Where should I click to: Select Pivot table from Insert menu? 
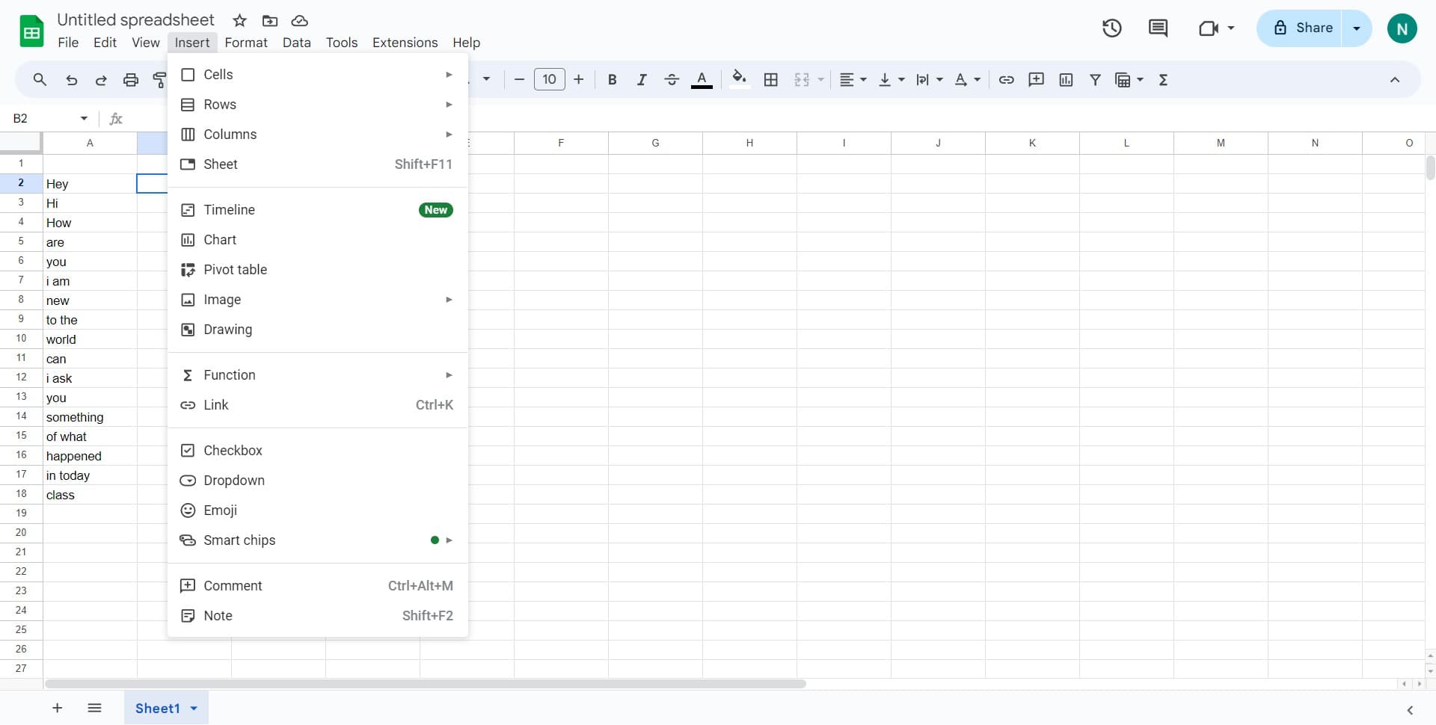pyautogui.click(x=235, y=270)
